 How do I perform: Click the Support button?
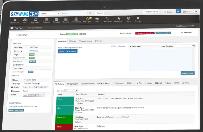tap(100, 13)
